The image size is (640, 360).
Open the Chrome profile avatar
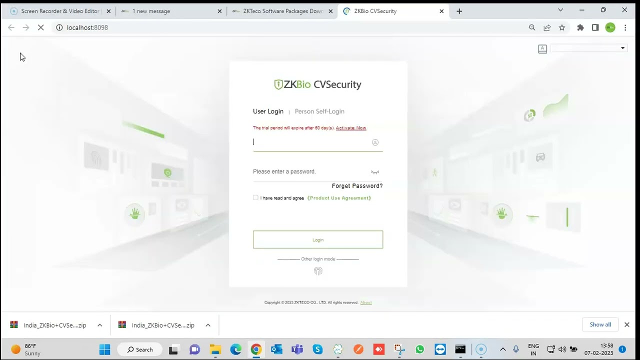[610, 27]
